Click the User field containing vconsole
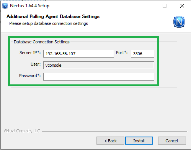191x150 pixels. [99, 65]
